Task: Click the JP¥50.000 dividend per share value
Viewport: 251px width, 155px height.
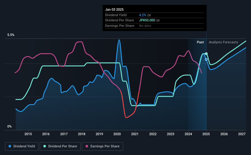Action: tap(147, 20)
